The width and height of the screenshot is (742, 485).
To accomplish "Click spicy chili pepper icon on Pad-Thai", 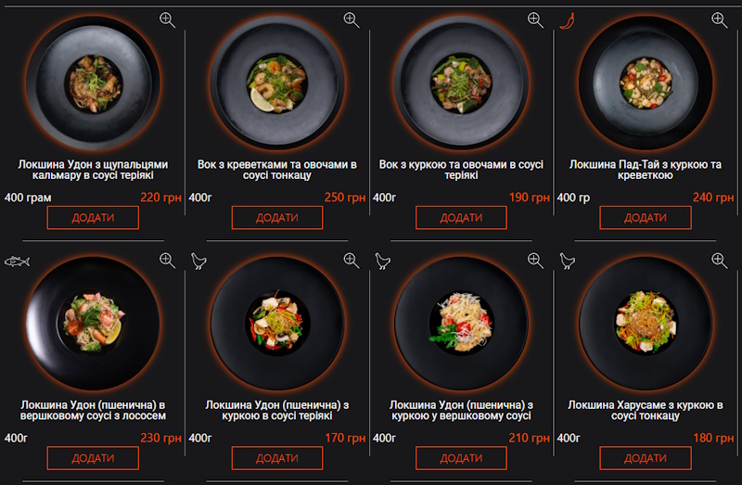I will [567, 20].
